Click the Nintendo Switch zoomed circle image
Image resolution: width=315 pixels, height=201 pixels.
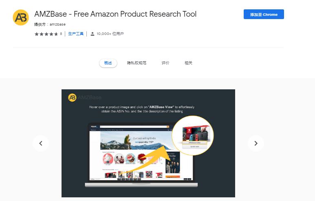(x=193, y=136)
